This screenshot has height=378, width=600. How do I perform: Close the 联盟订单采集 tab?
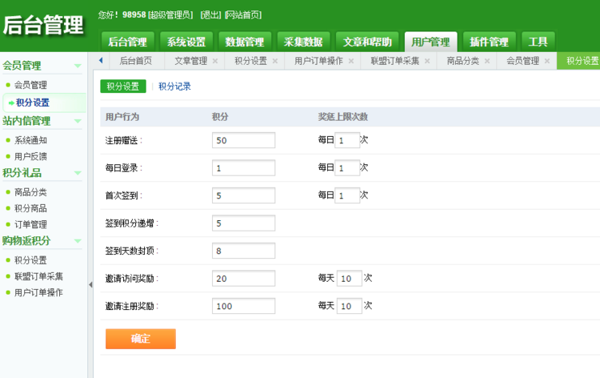(427, 61)
